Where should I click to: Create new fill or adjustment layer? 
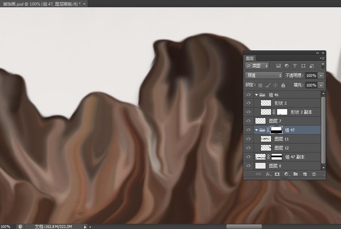(x=286, y=174)
